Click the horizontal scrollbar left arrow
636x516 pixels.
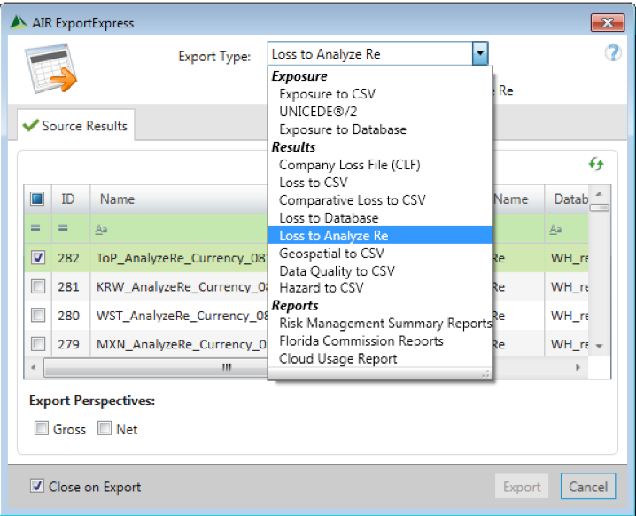pos(34,367)
